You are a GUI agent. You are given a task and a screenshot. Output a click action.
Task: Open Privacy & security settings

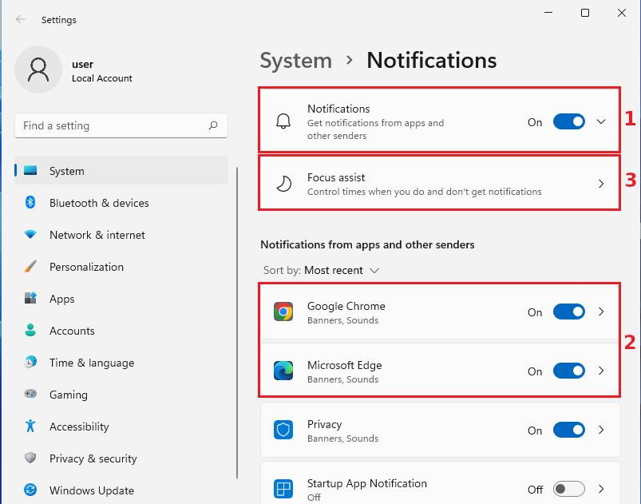pos(121,458)
